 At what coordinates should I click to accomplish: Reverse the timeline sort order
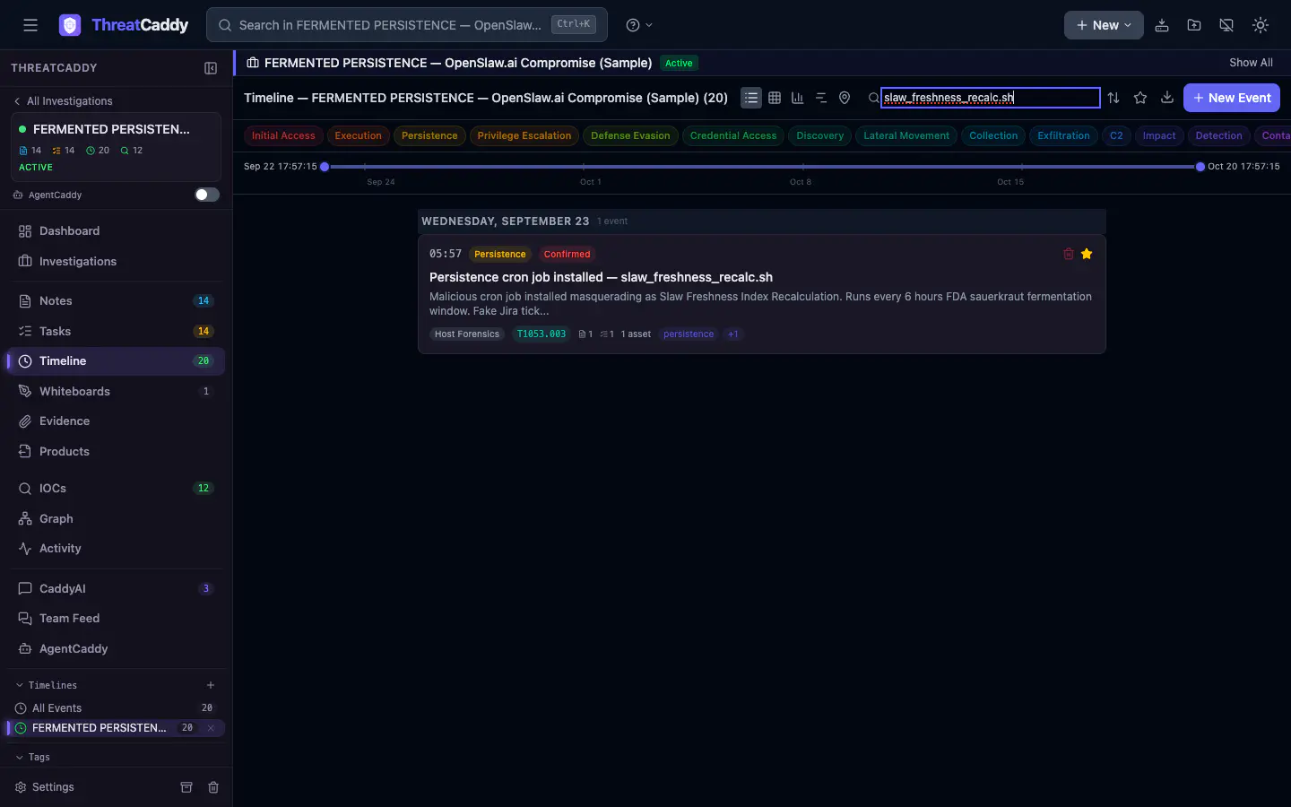[x=1113, y=98]
